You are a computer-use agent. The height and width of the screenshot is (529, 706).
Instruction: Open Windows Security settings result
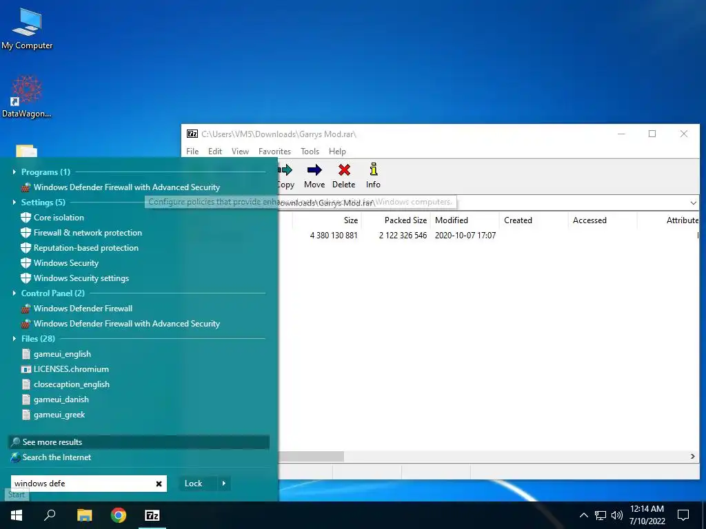pyautogui.click(x=75, y=278)
